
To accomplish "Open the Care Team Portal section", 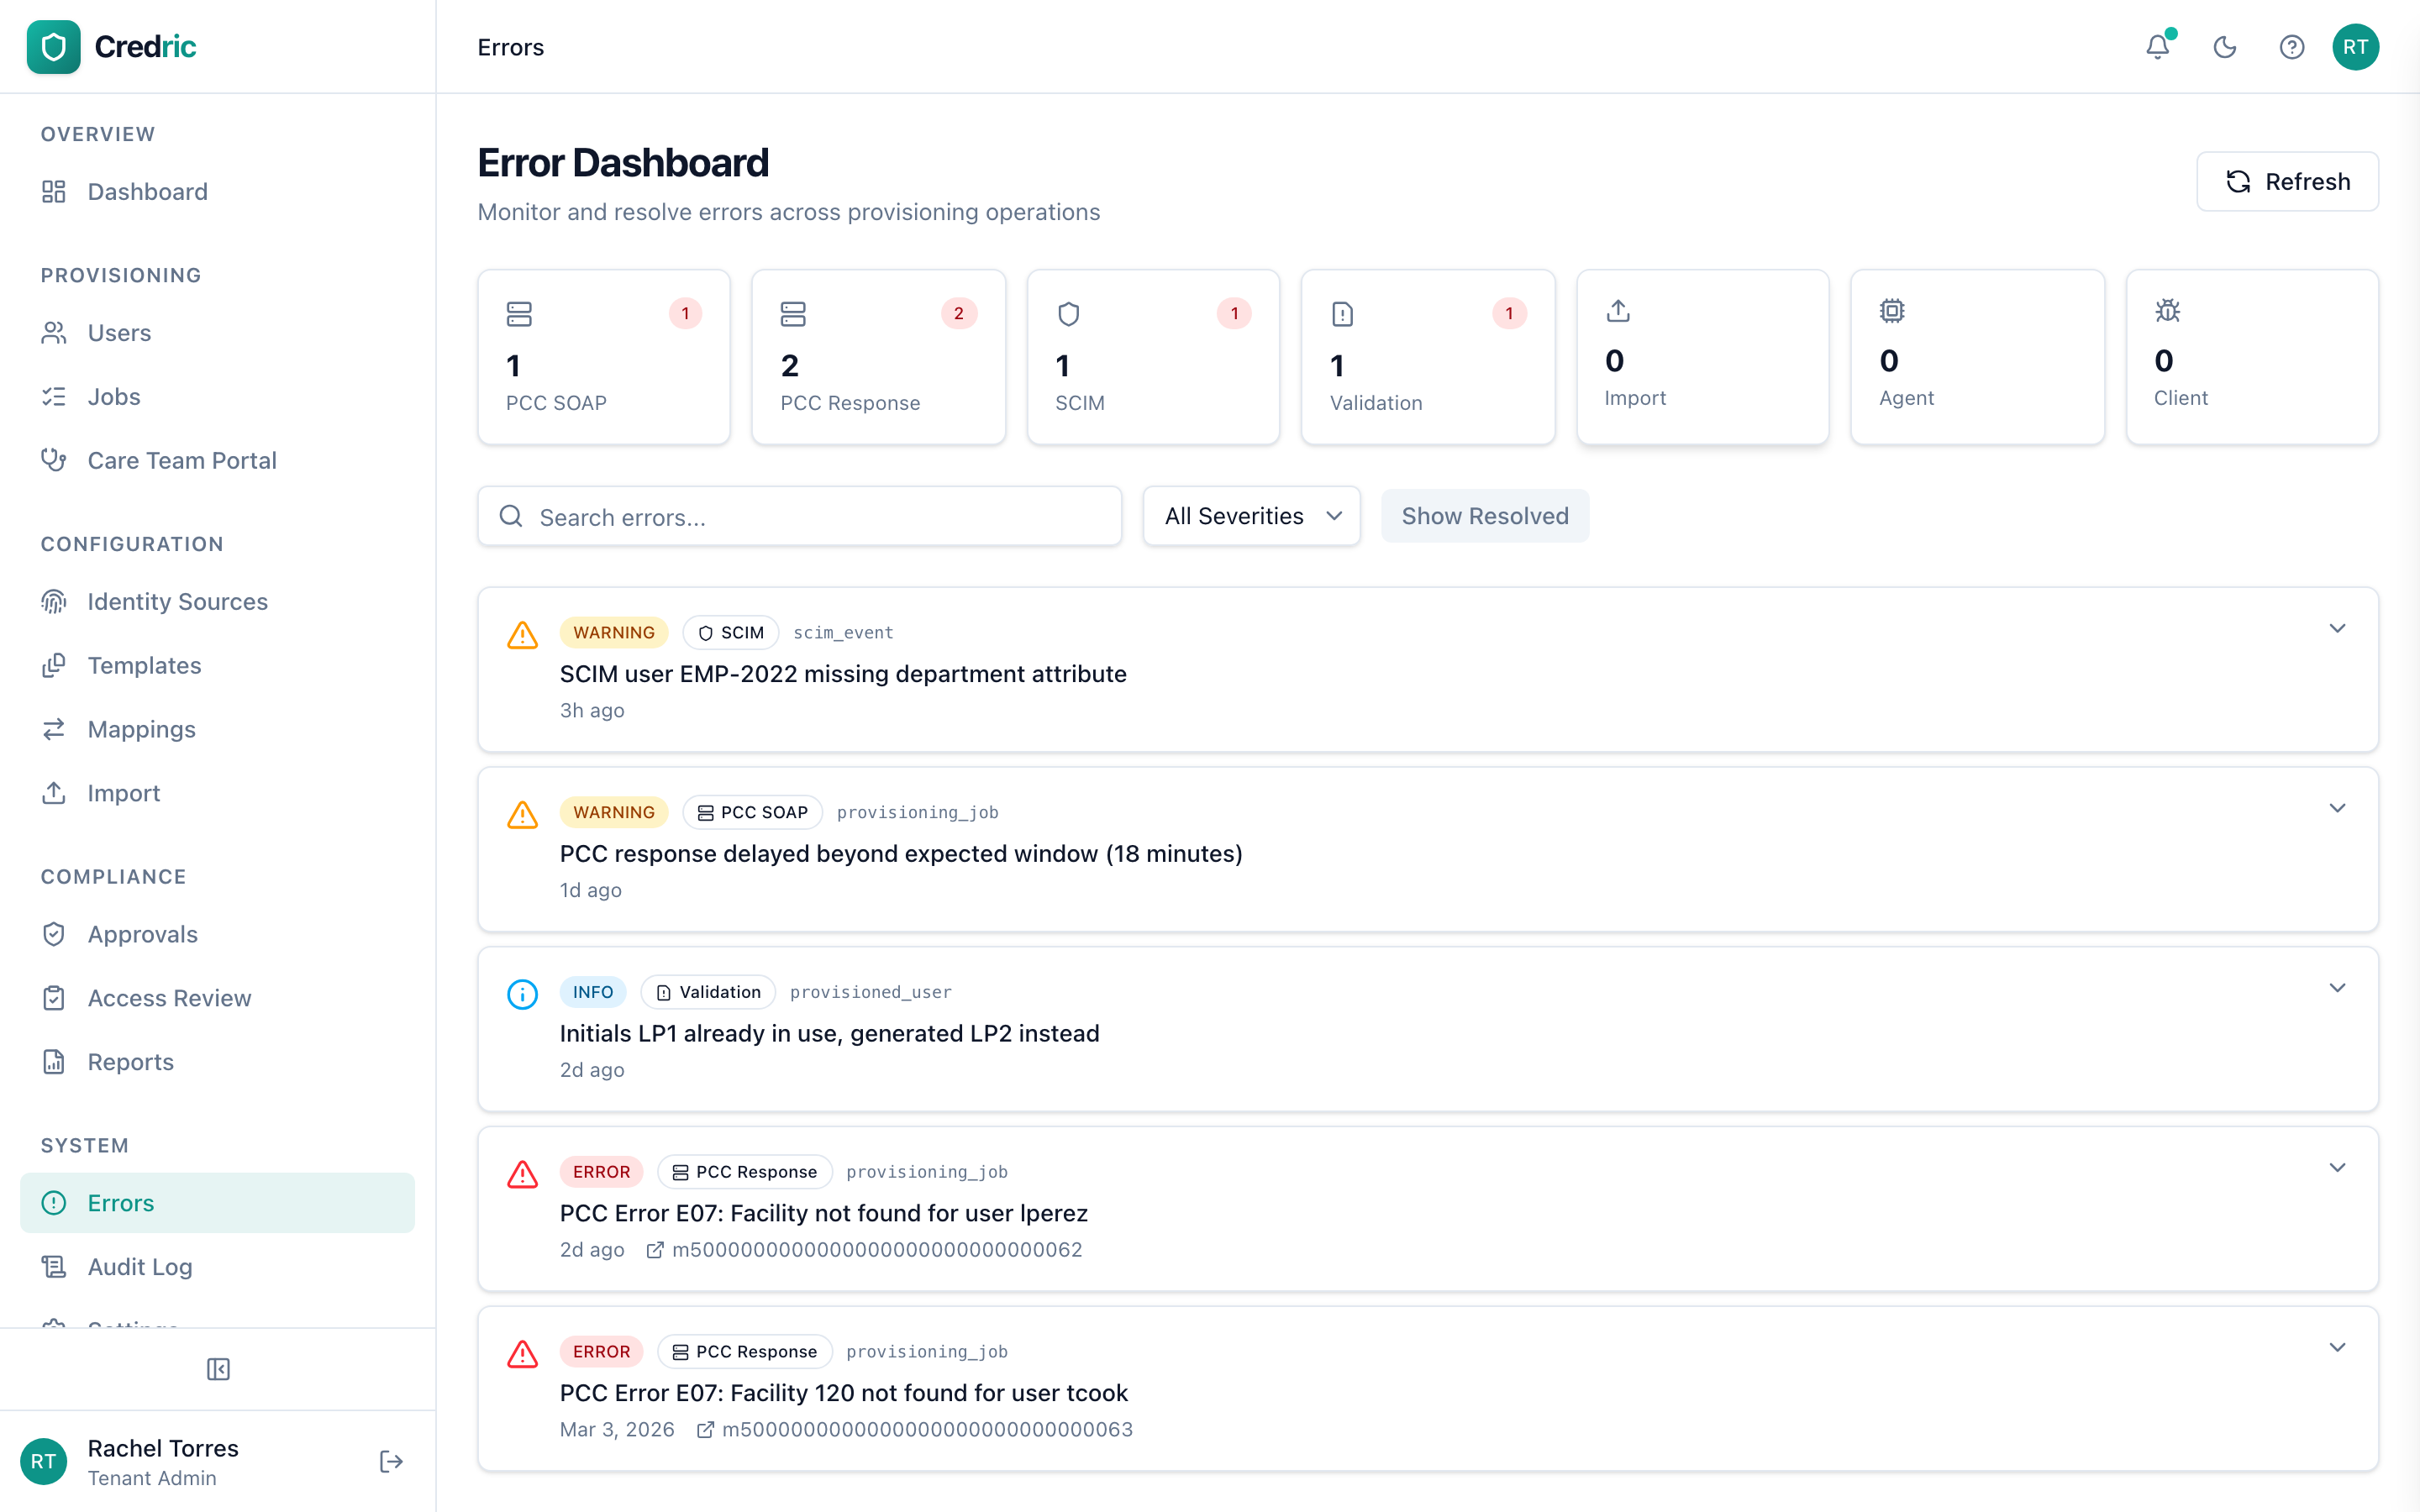I will click(x=182, y=460).
